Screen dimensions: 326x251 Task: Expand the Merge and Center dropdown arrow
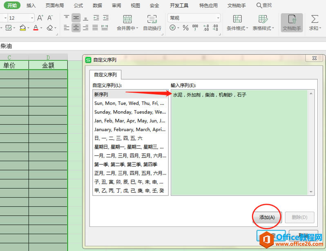tap(137, 28)
